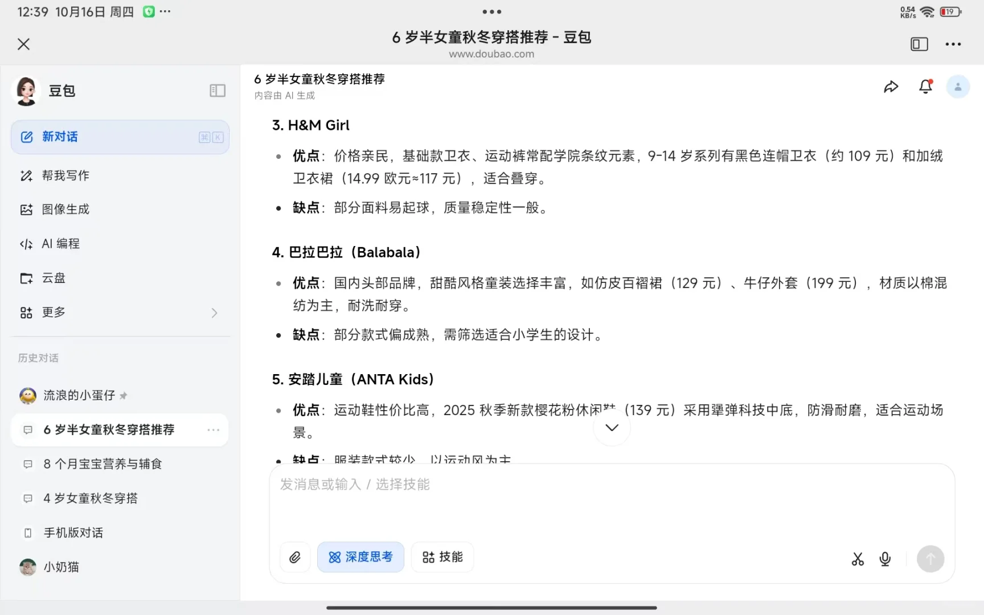Click the scissors screenshot icon

coord(858,559)
